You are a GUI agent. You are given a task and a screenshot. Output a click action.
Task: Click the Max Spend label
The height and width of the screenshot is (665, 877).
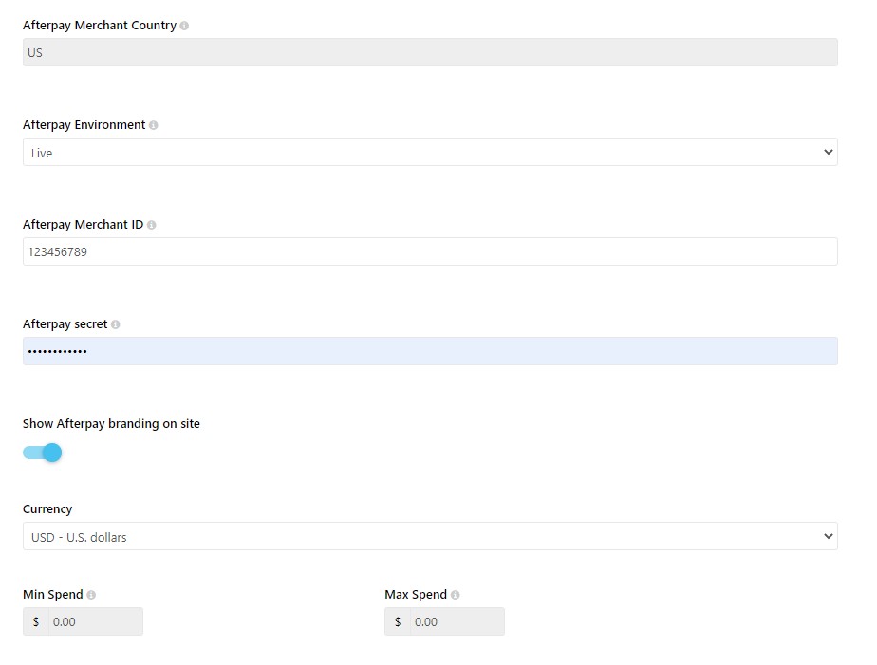click(x=416, y=595)
